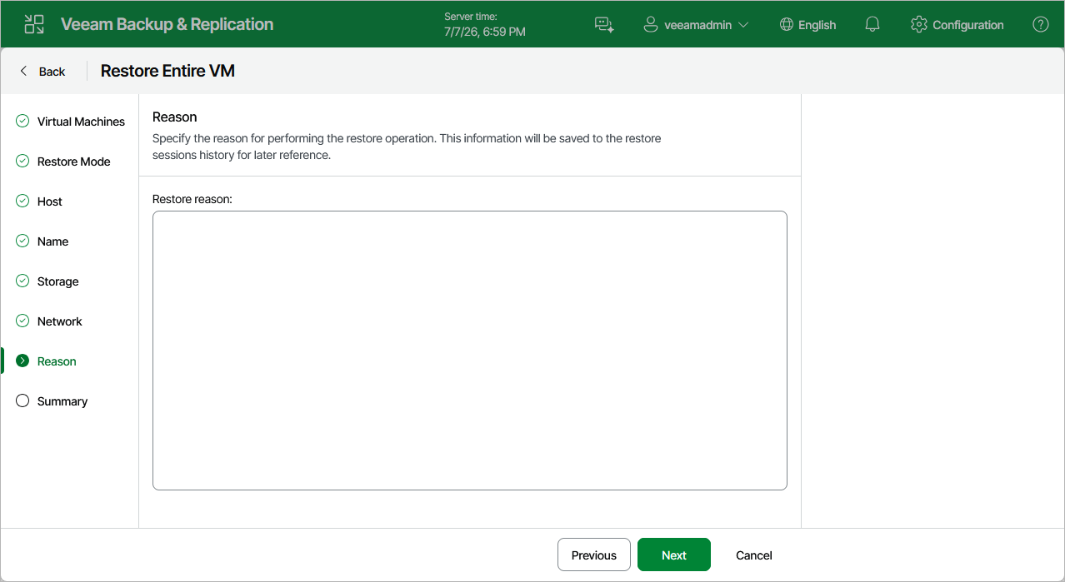Go to the Host step
The image size is (1065, 582).
point(50,201)
